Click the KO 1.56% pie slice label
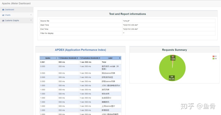 point(173,58)
